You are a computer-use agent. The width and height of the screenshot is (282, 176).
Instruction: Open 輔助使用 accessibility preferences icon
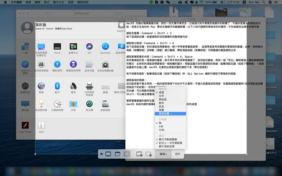click(57, 64)
